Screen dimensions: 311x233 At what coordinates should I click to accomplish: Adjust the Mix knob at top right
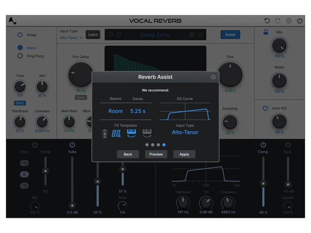[x=279, y=45]
